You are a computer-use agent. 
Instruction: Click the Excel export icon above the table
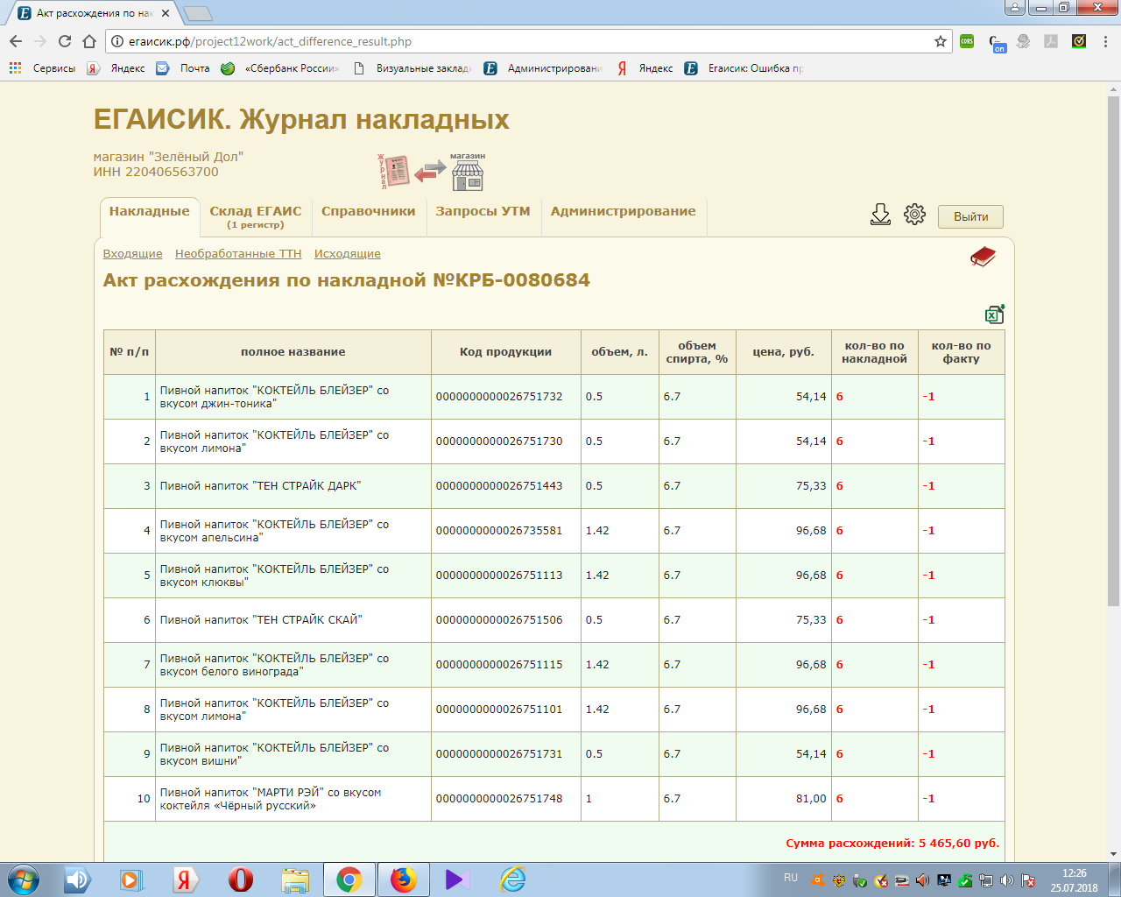click(995, 314)
